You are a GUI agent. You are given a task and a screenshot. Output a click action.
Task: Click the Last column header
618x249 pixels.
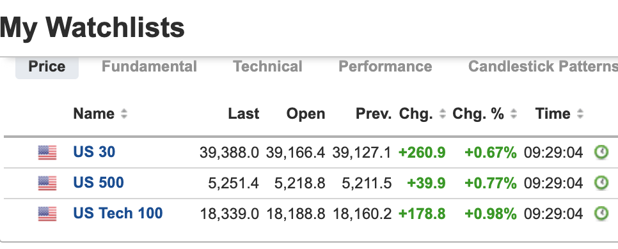(244, 114)
